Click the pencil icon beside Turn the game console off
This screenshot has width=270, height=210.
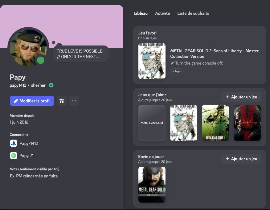(x=172, y=63)
